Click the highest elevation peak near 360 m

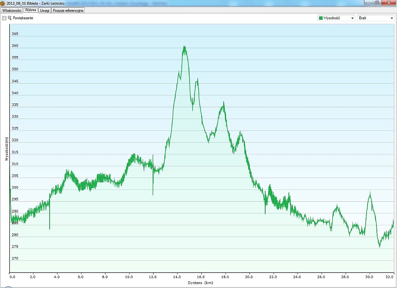tap(185, 47)
